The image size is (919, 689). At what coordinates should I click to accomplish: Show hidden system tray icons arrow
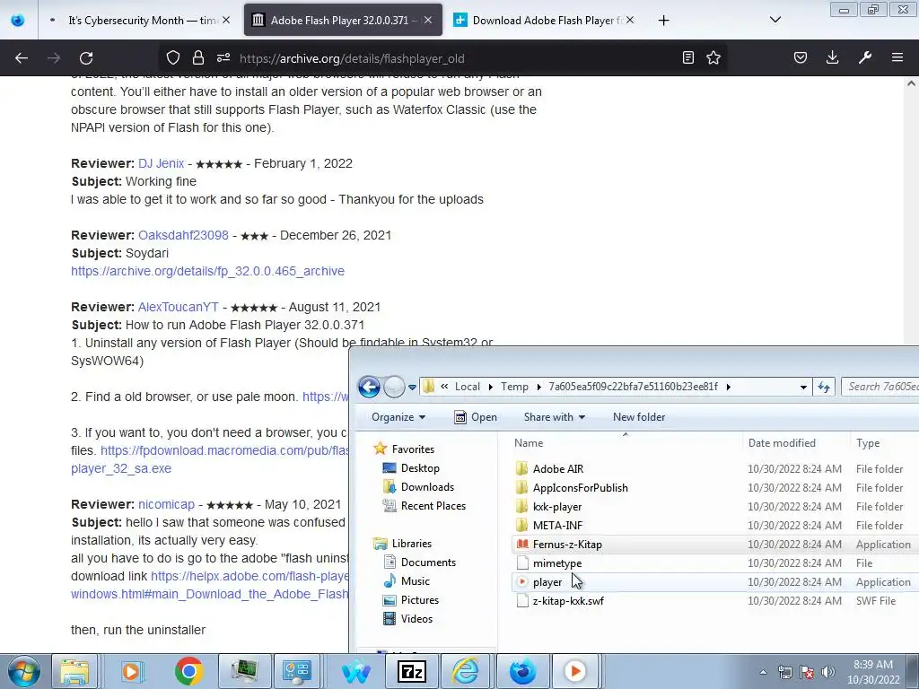[763, 672]
